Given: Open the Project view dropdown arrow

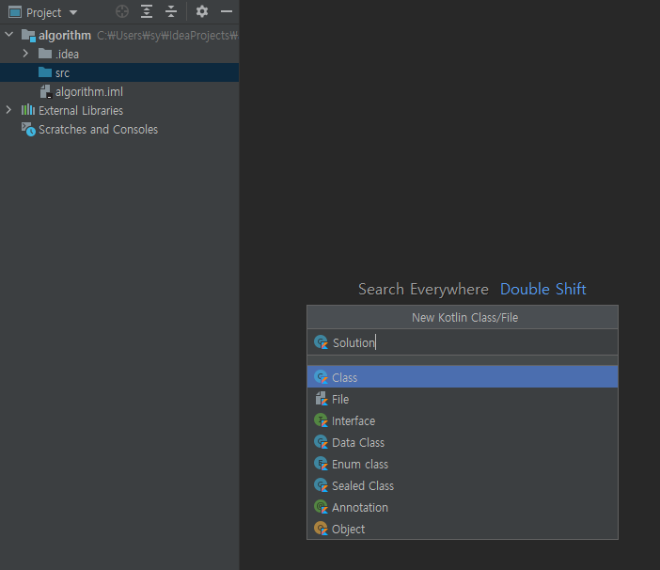Looking at the screenshot, I should [73, 12].
